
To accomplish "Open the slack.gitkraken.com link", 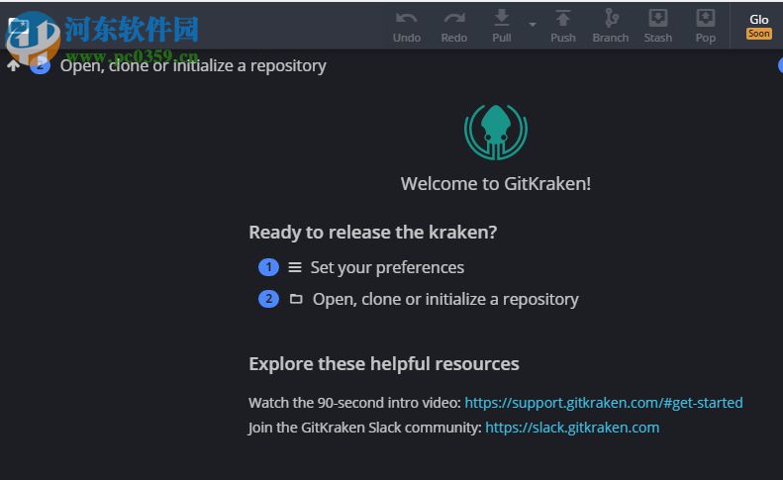I will tap(572, 428).
